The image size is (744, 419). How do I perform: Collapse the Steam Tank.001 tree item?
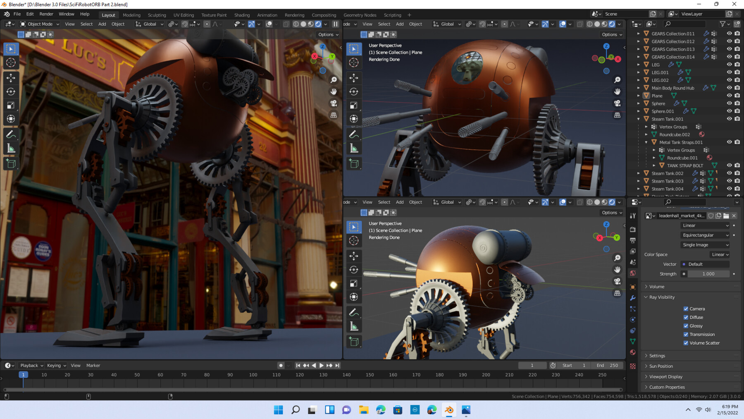pos(639,119)
